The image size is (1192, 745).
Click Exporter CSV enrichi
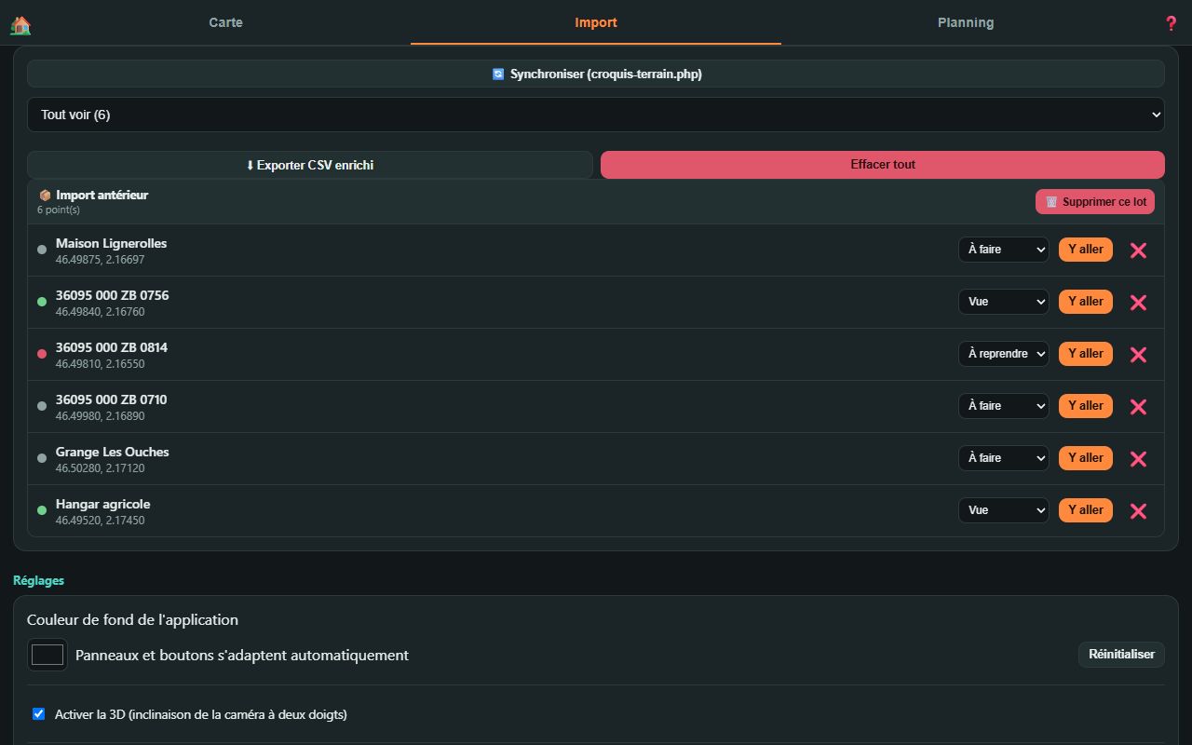coord(310,165)
